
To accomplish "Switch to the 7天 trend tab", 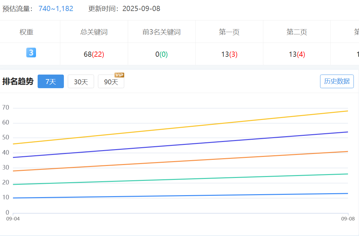I will (x=51, y=82).
